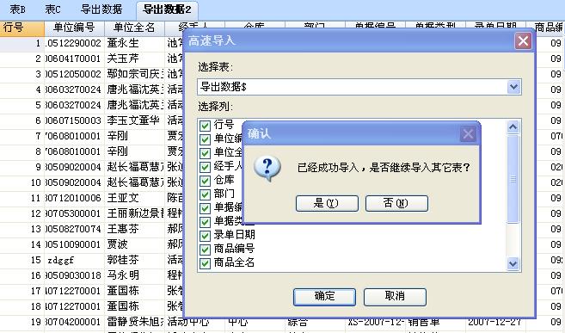The width and height of the screenshot is (565, 333).
Task: Select cell 李玉文董华 in row 6
Action: (x=134, y=120)
